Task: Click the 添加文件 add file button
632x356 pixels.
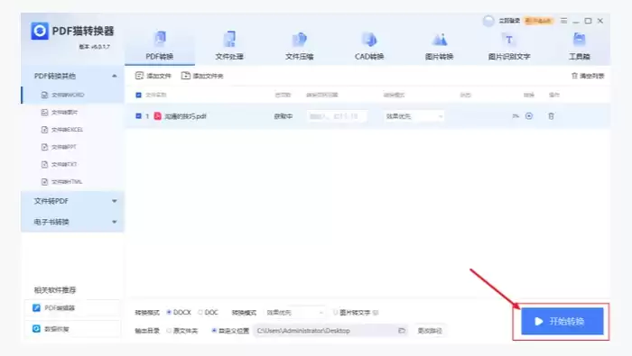Action: (153, 76)
